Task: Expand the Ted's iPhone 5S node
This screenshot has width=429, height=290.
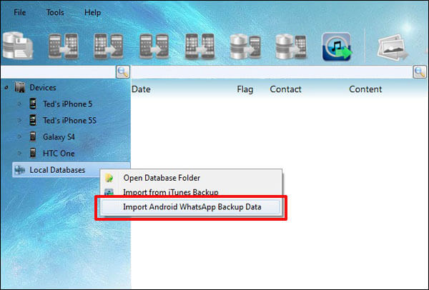Action: 19,120
